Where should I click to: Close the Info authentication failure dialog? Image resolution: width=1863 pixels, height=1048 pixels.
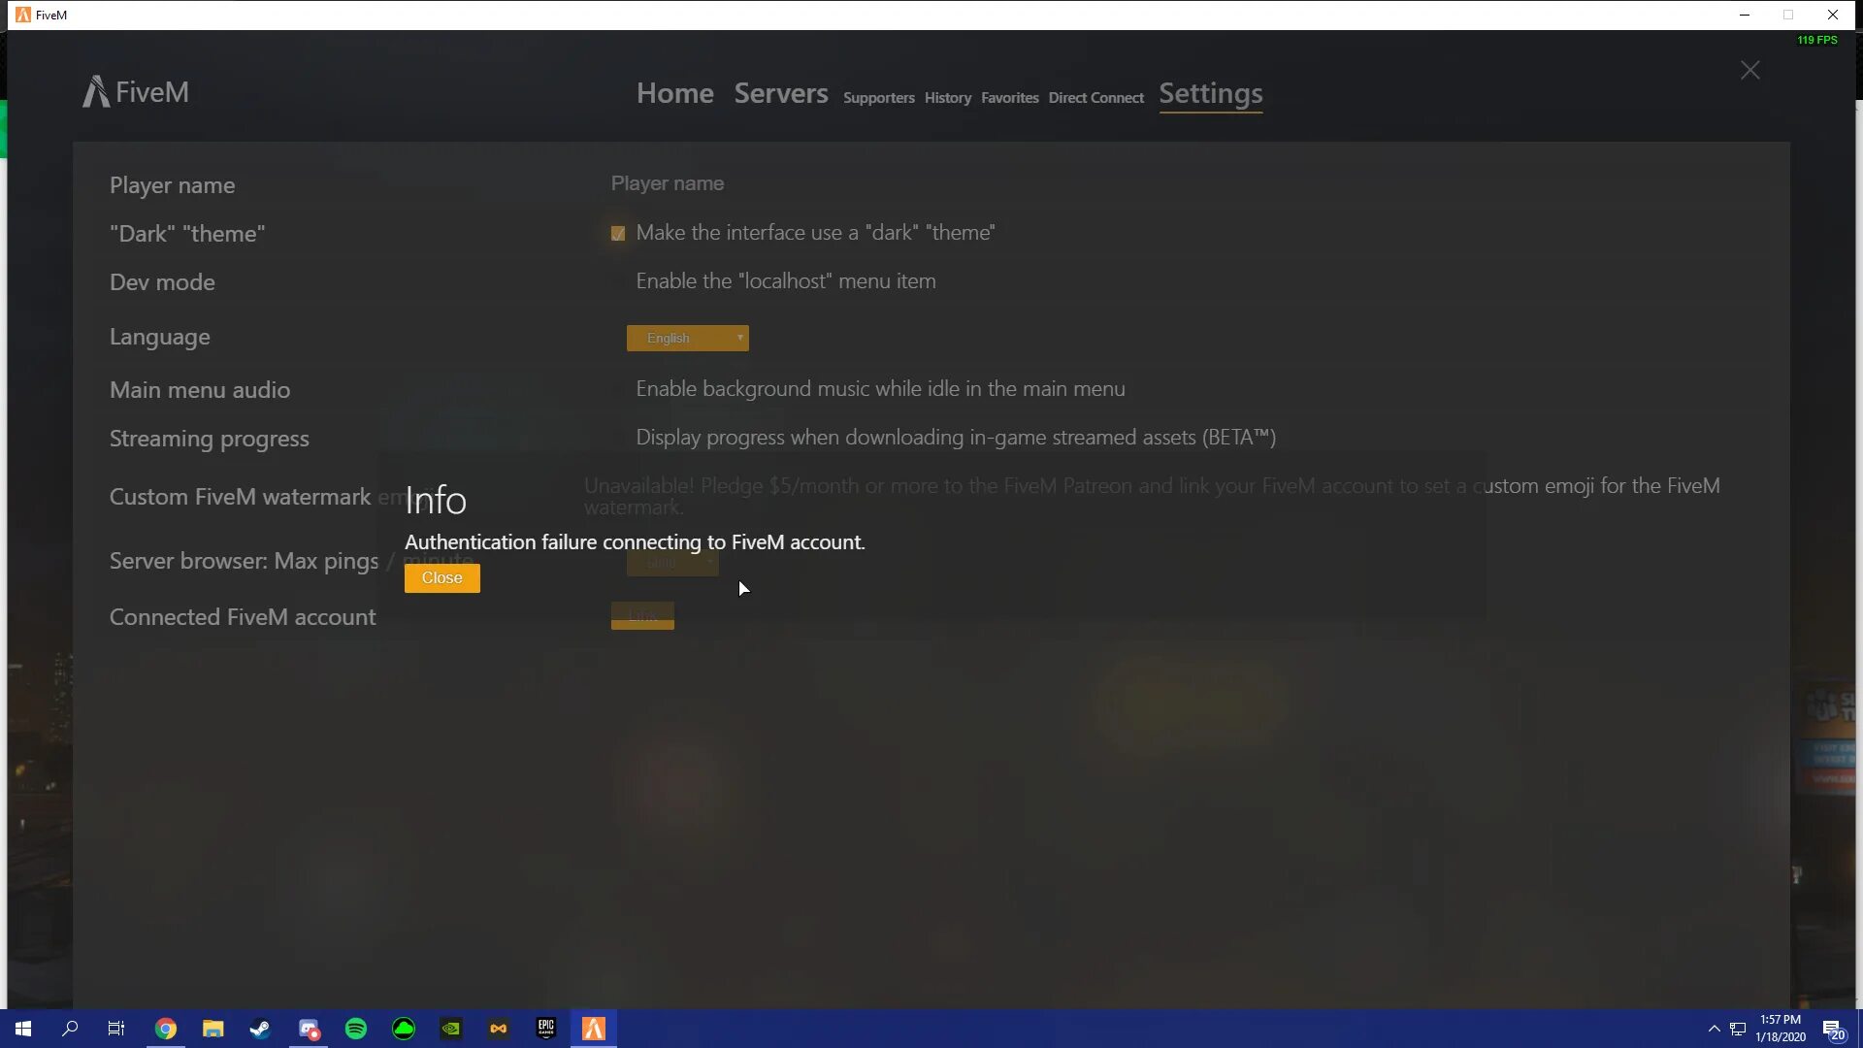pyautogui.click(x=441, y=578)
